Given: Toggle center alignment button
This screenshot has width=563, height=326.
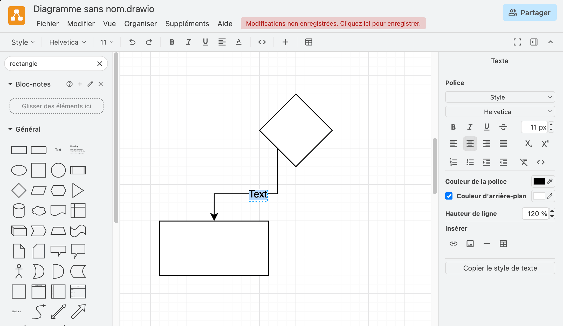Looking at the screenshot, I should pyautogui.click(x=470, y=144).
